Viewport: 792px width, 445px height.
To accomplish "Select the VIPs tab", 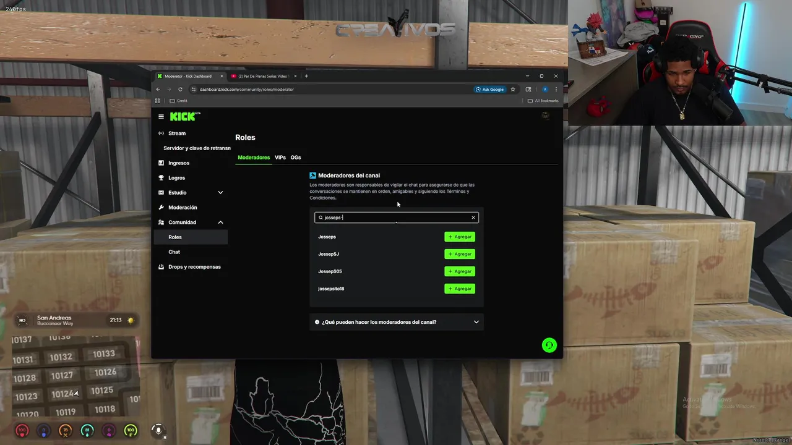I will tap(280, 158).
